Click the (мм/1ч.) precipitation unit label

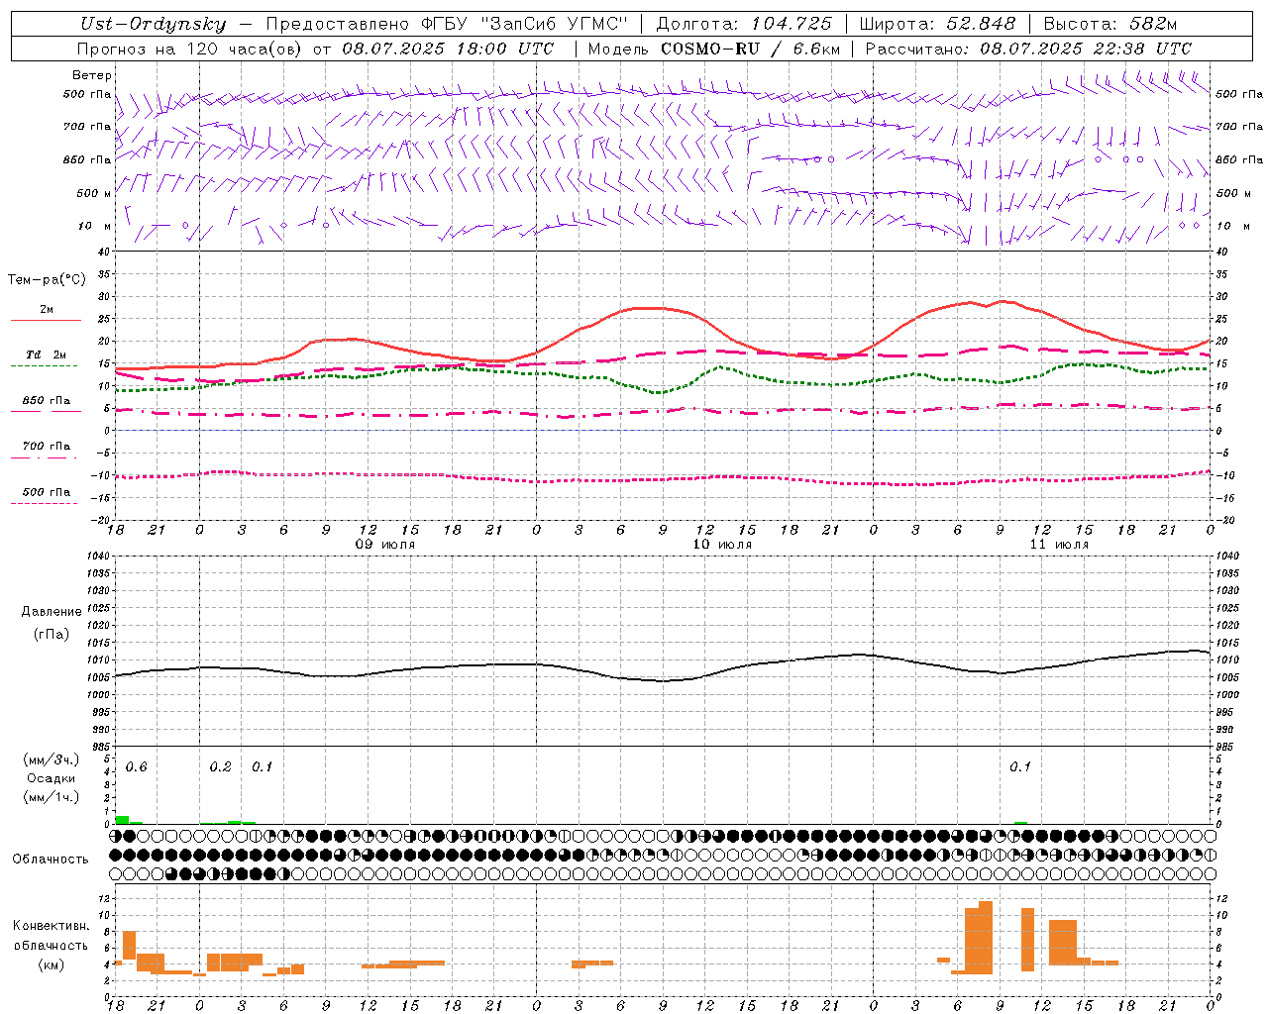click(52, 797)
